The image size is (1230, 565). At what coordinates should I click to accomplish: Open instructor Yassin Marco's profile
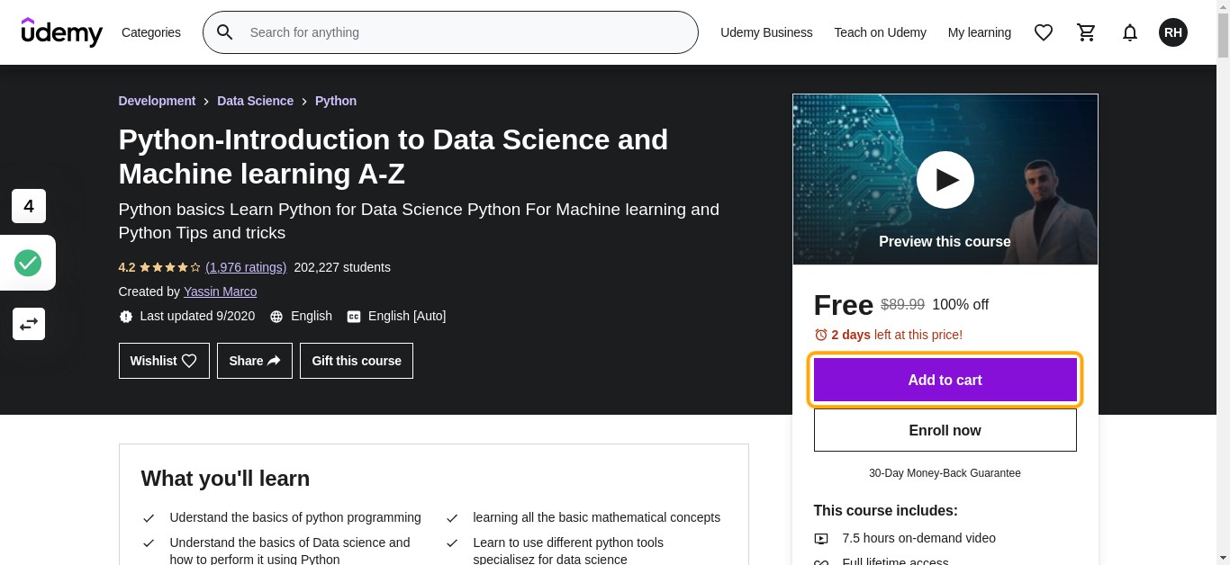point(221,291)
